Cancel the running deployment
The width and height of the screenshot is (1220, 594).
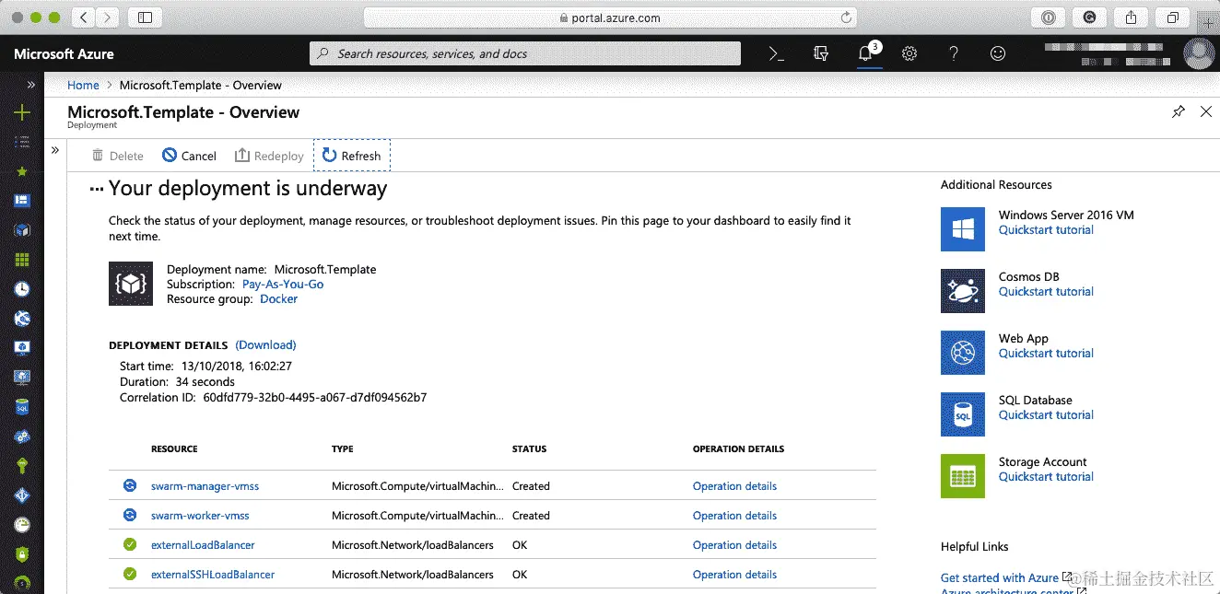189,156
